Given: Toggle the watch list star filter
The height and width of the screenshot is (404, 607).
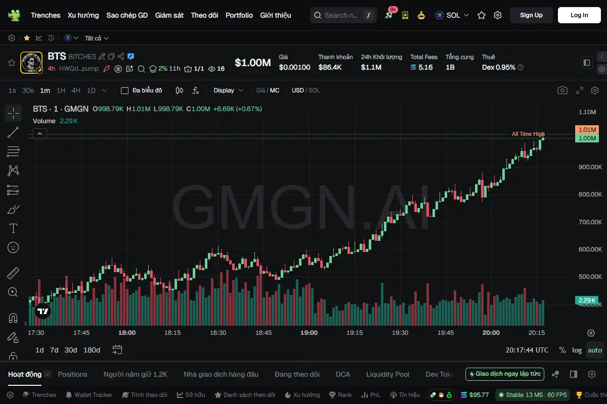Looking at the screenshot, I should click(26, 38).
